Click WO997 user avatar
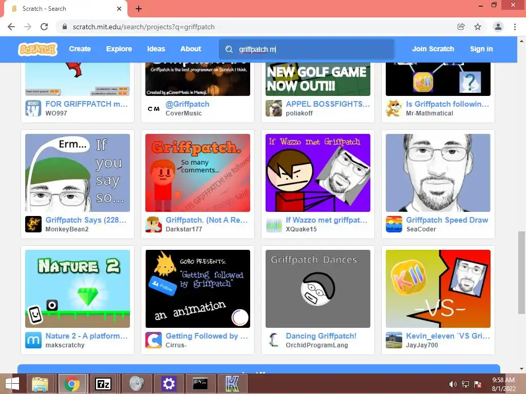 (x=33, y=108)
